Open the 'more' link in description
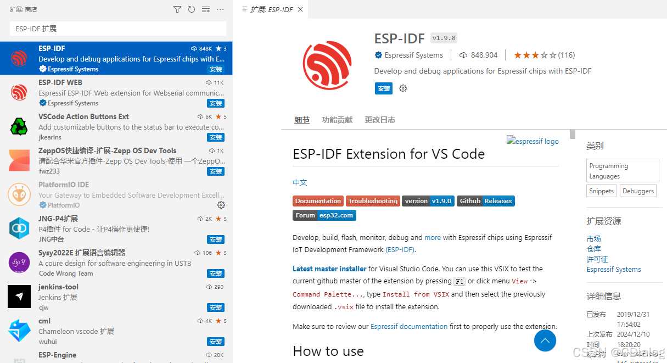The height and width of the screenshot is (363, 667). point(433,238)
